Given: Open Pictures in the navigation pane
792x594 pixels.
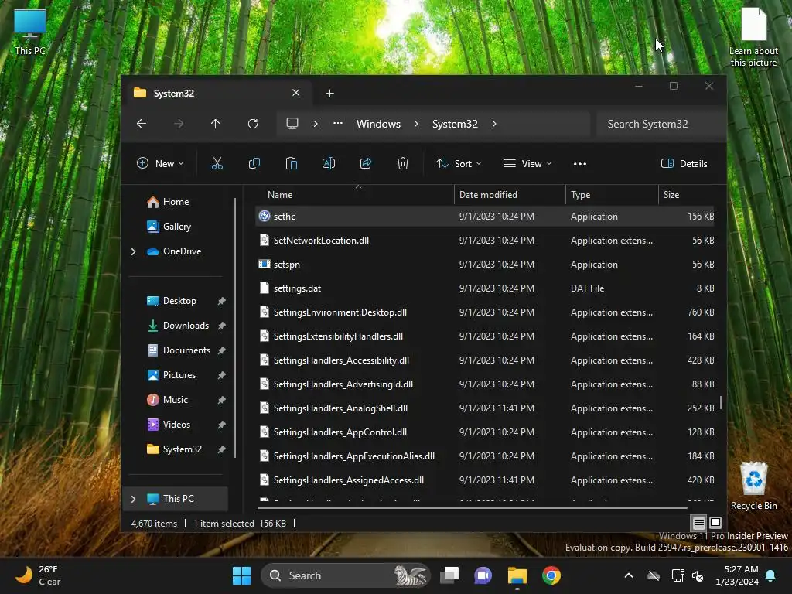Looking at the screenshot, I should [179, 375].
